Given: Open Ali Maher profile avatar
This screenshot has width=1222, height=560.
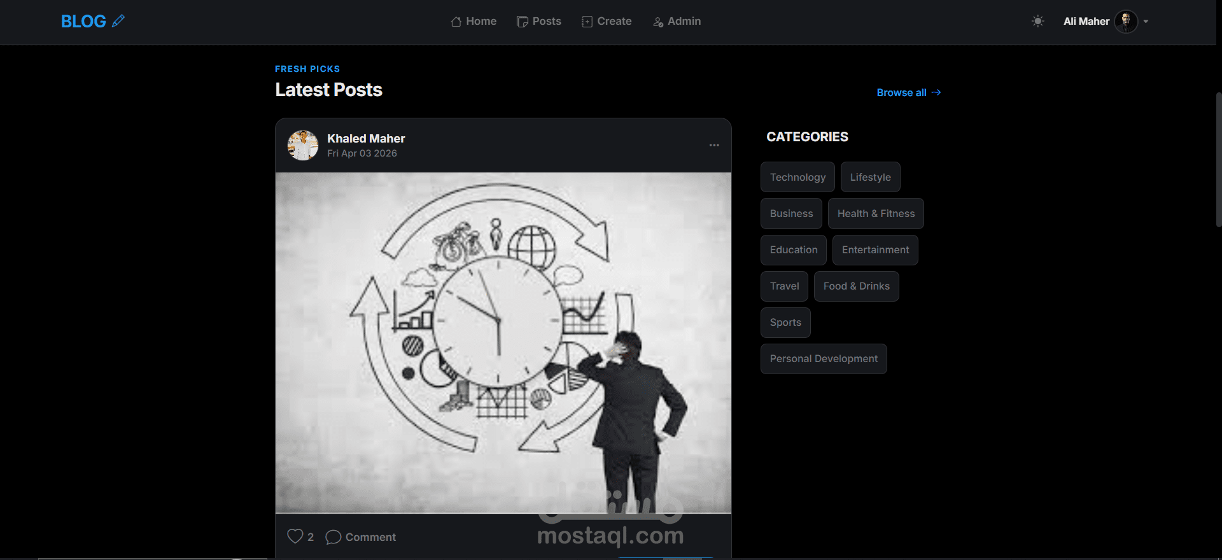Looking at the screenshot, I should coord(1126,21).
